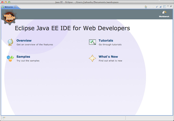Image resolution: width=174 pixels, height=121 pixels.
Task: Open the Workbench icon
Action: pos(164,12)
